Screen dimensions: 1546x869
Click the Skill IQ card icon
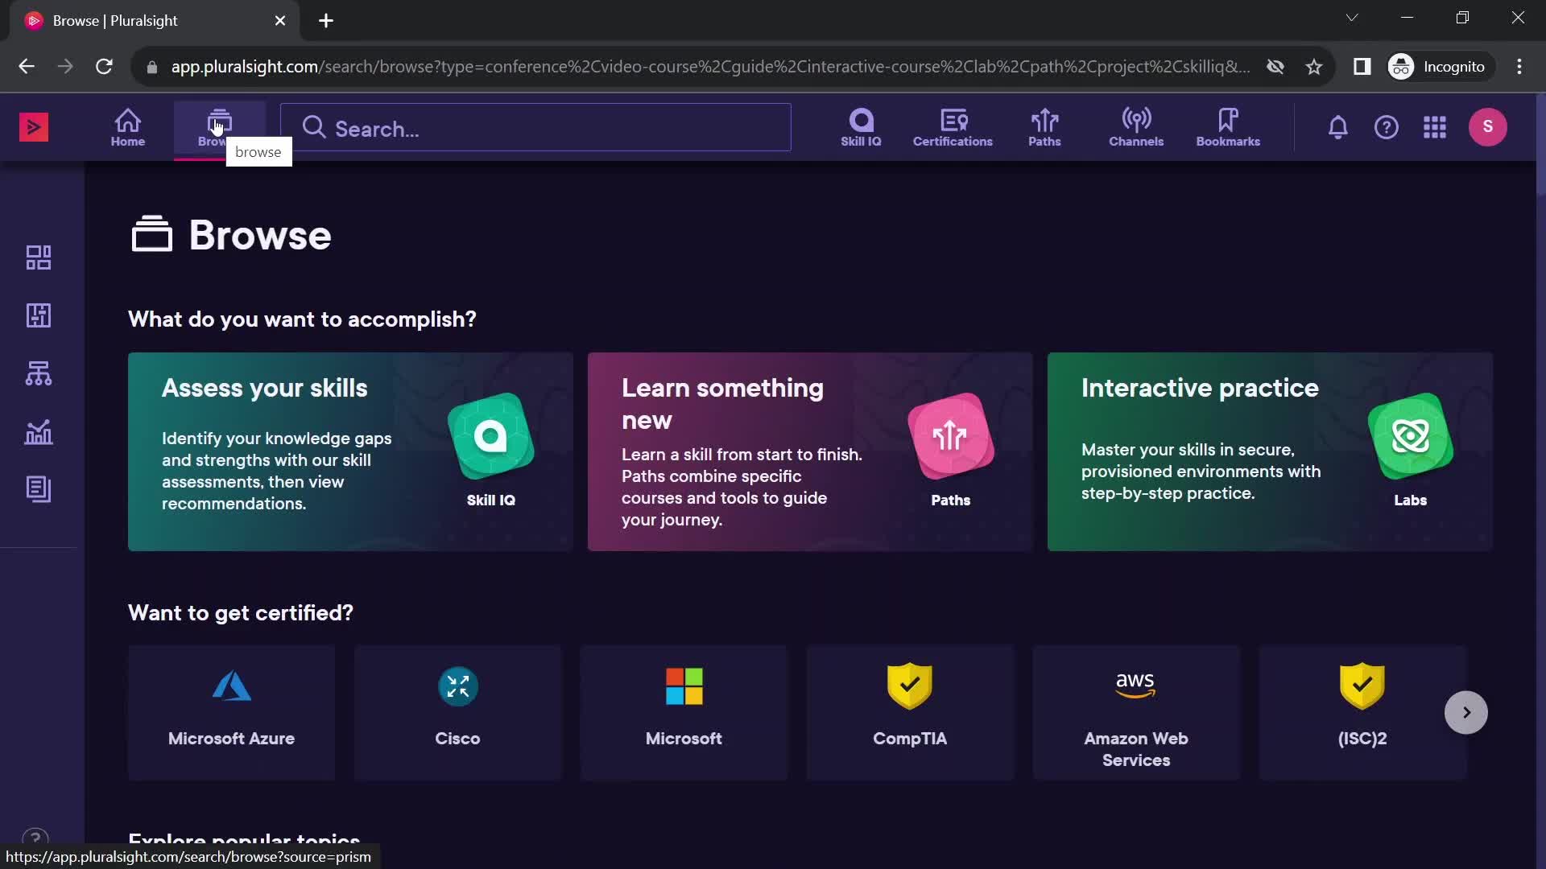[490, 436]
